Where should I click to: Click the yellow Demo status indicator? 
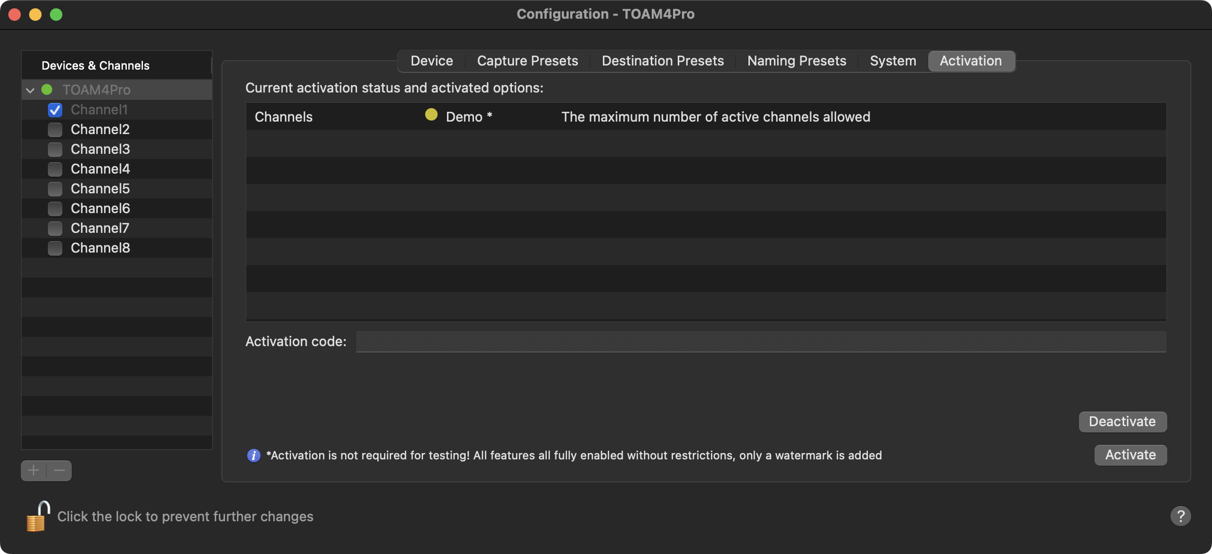(431, 115)
